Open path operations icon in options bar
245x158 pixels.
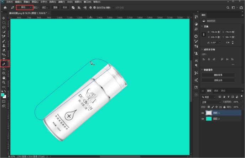pyautogui.click(x=73, y=7)
